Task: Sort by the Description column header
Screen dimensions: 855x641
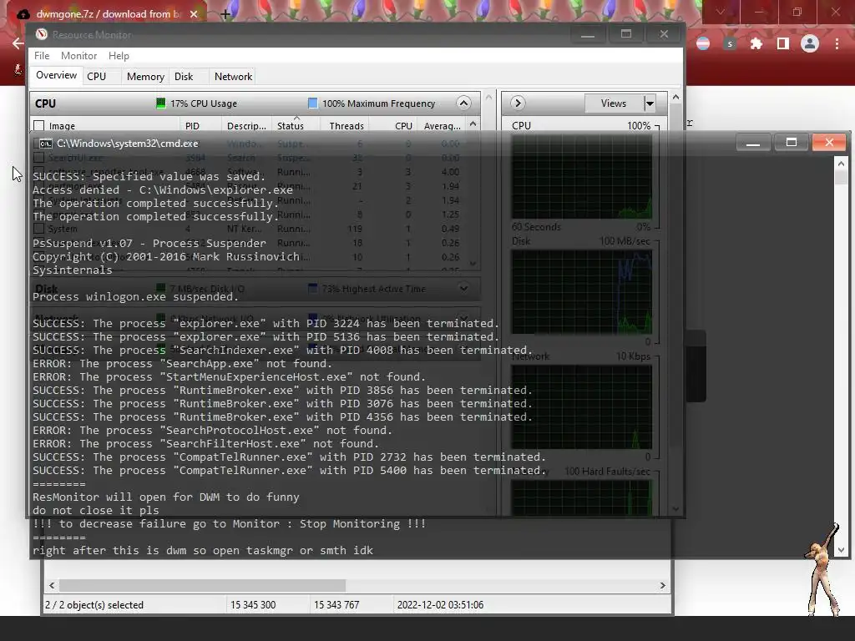Action: pyautogui.click(x=246, y=126)
